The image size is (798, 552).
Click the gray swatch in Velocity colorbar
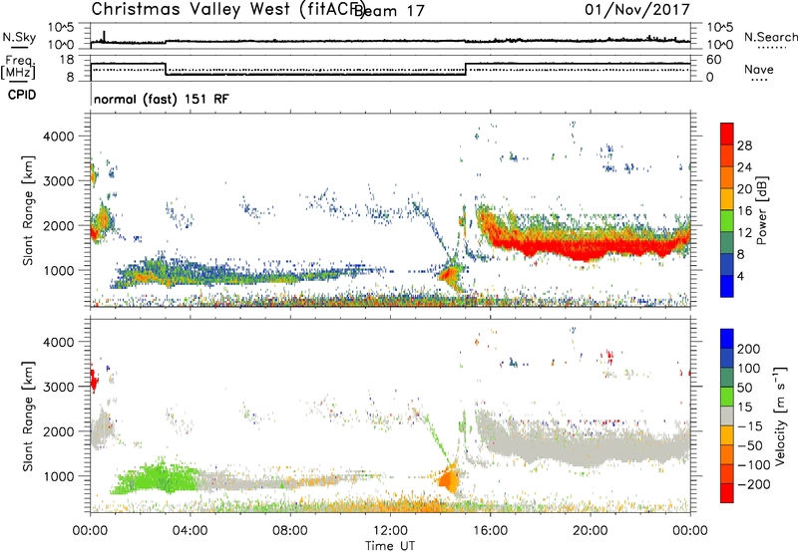[727, 416]
